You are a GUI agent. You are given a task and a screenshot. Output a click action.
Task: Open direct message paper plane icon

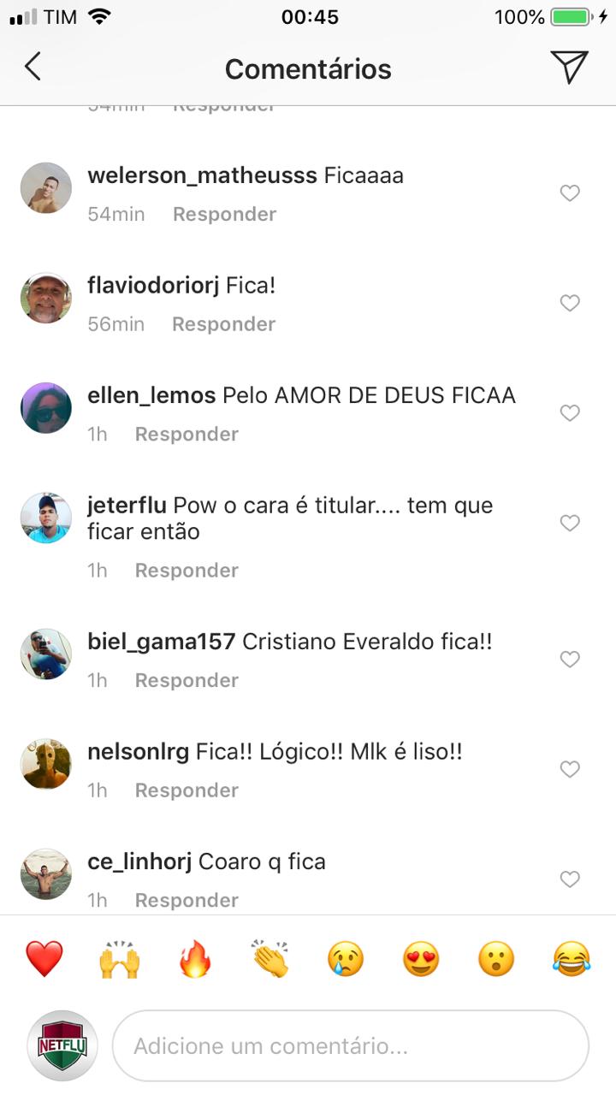[x=569, y=67]
